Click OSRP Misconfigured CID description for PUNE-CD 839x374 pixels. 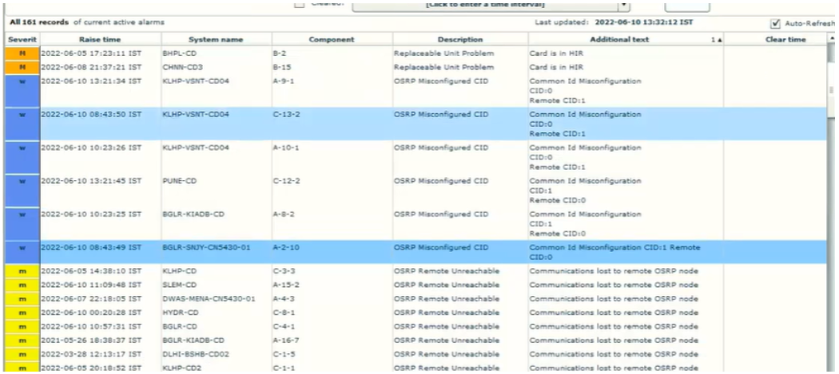[441, 181]
